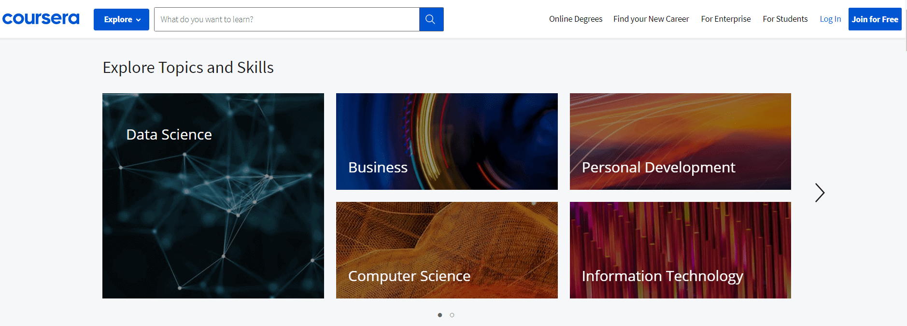907x326 pixels.
Task: Select the Personal Development topic card
Action: pos(680,142)
